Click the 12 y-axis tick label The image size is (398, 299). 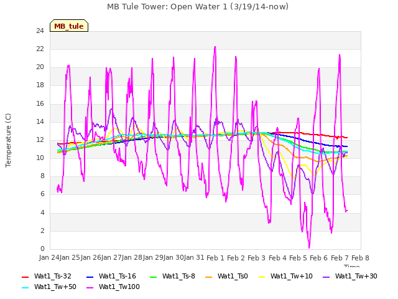[x=40, y=140]
